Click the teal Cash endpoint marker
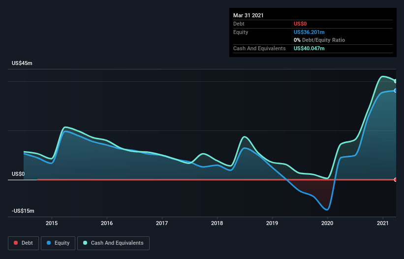 pyautogui.click(x=396, y=81)
